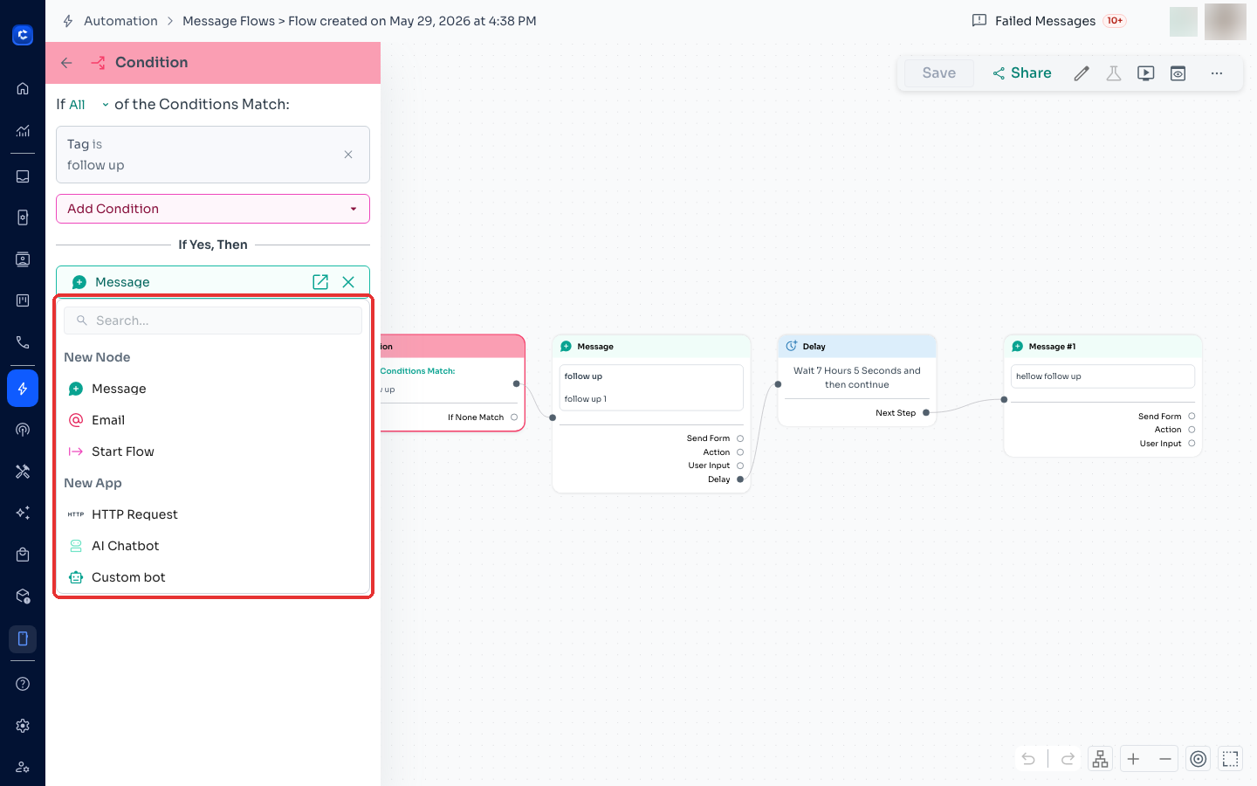Click the user avatar at top right
This screenshot has width=1257, height=786.
1226,22
